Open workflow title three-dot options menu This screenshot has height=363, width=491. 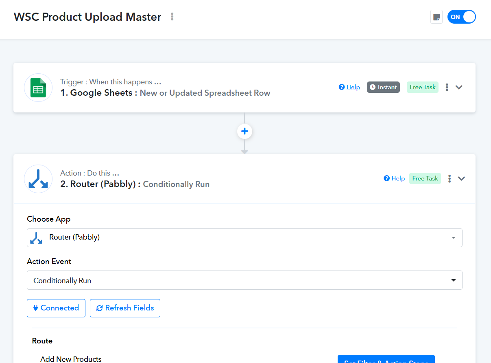coord(172,17)
